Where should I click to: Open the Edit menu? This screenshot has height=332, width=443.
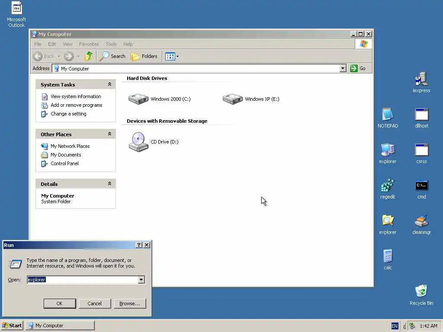52,44
